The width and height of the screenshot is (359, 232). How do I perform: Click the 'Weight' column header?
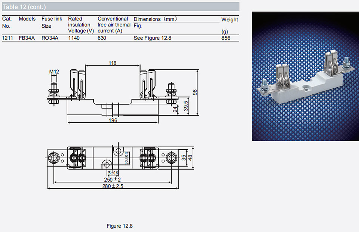click(230, 20)
